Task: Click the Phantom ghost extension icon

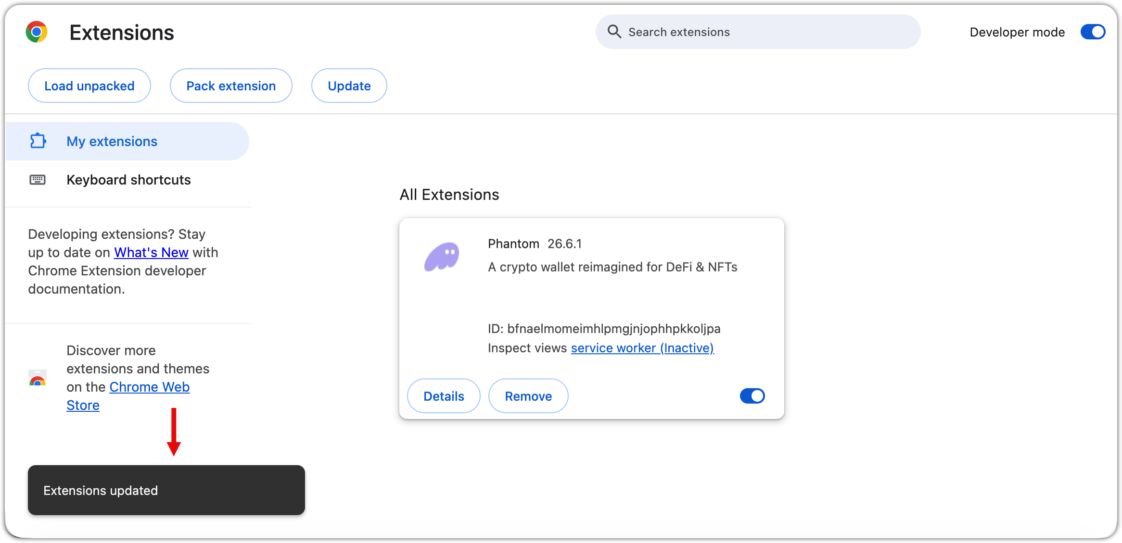Action: 441,256
